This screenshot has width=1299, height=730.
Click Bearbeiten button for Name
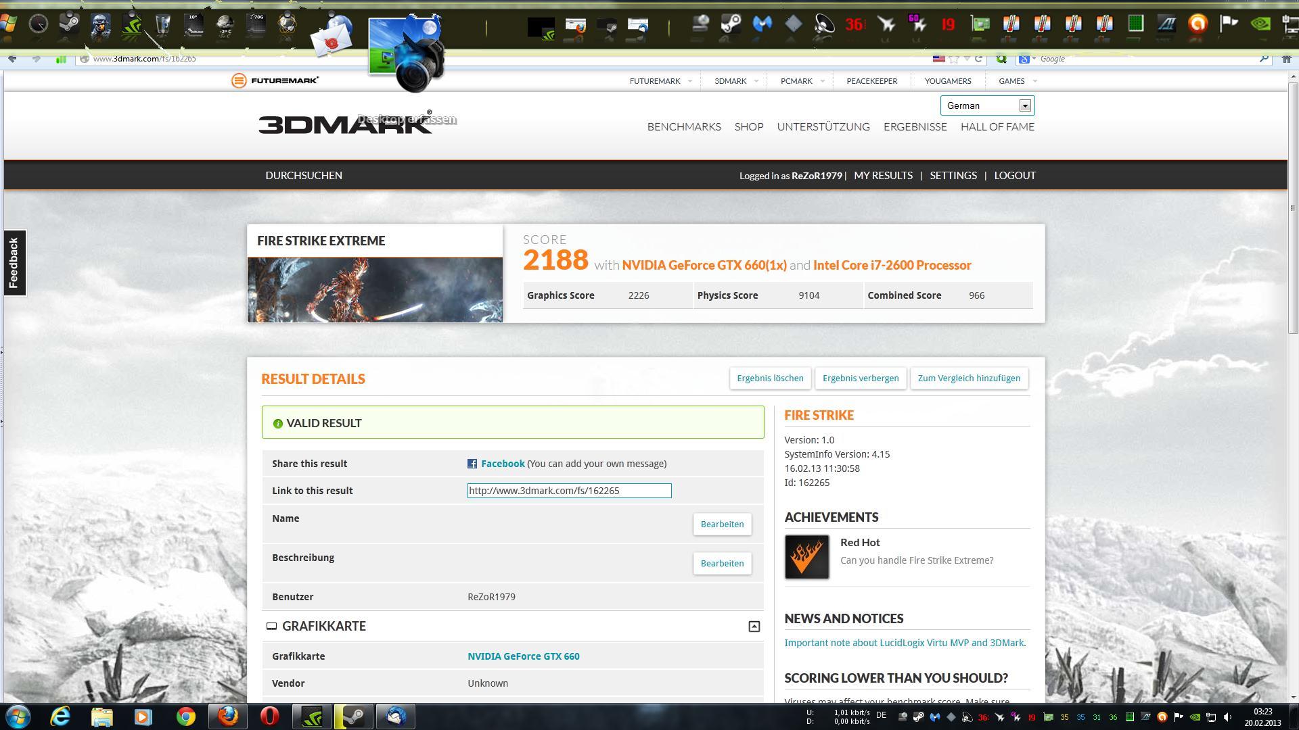click(722, 525)
